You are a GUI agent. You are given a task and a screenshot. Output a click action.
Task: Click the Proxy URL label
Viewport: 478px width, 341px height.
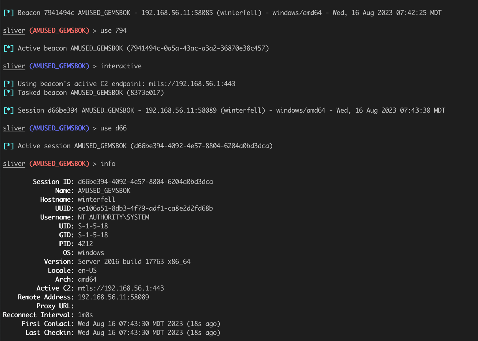(55, 306)
